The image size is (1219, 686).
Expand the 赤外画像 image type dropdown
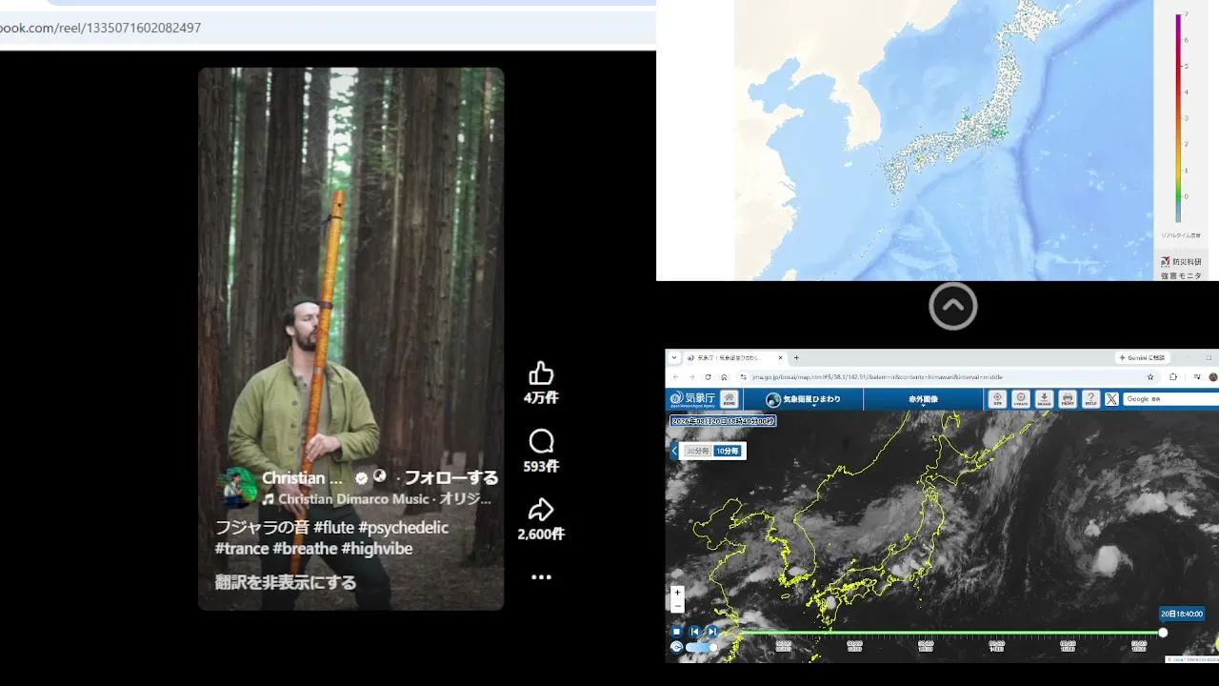923,399
